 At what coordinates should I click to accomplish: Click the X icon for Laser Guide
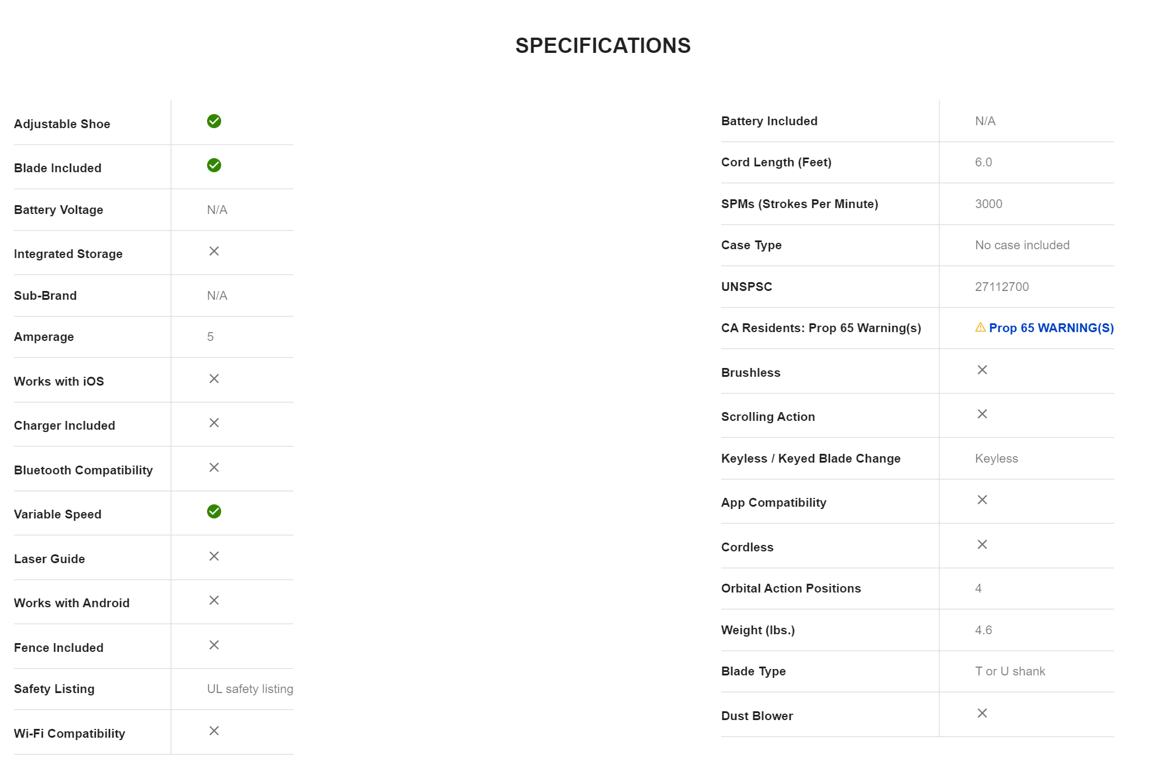click(x=214, y=556)
